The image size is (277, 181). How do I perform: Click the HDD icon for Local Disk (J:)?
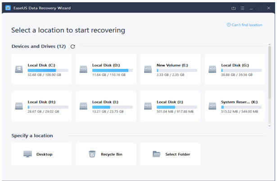148,106
